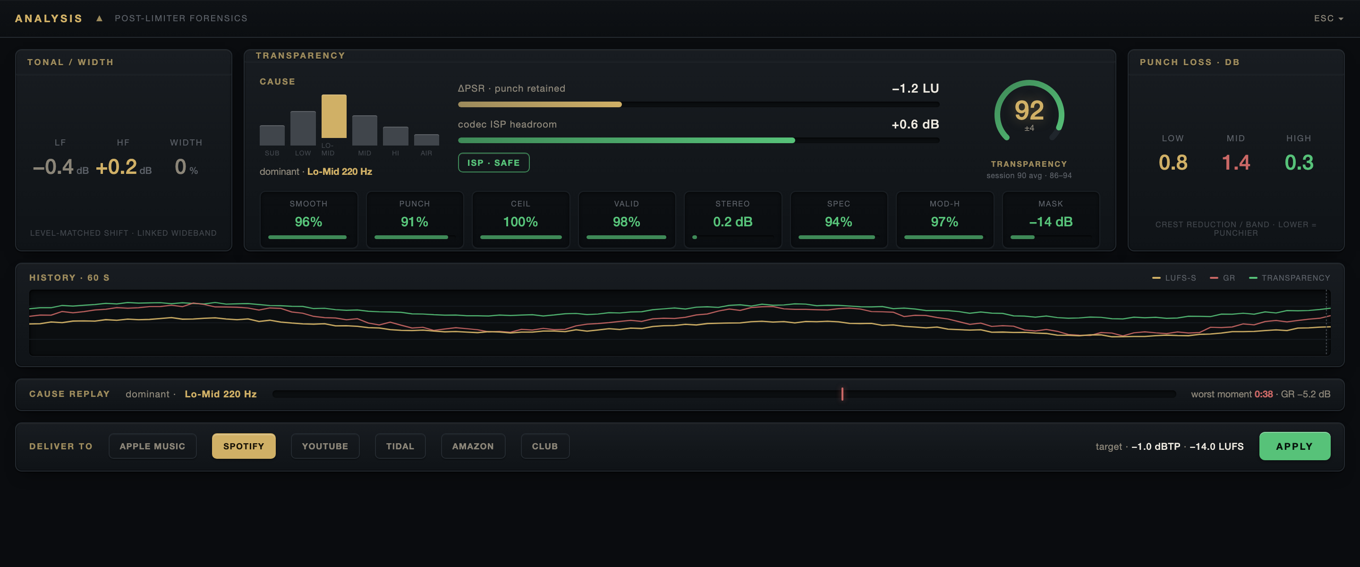This screenshot has width=1360, height=567.
Task: Click the green APPLY button
Action: (x=1294, y=446)
